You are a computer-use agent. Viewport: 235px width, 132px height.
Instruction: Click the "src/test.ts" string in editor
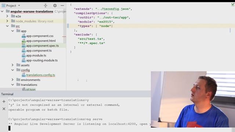(x=90, y=39)
